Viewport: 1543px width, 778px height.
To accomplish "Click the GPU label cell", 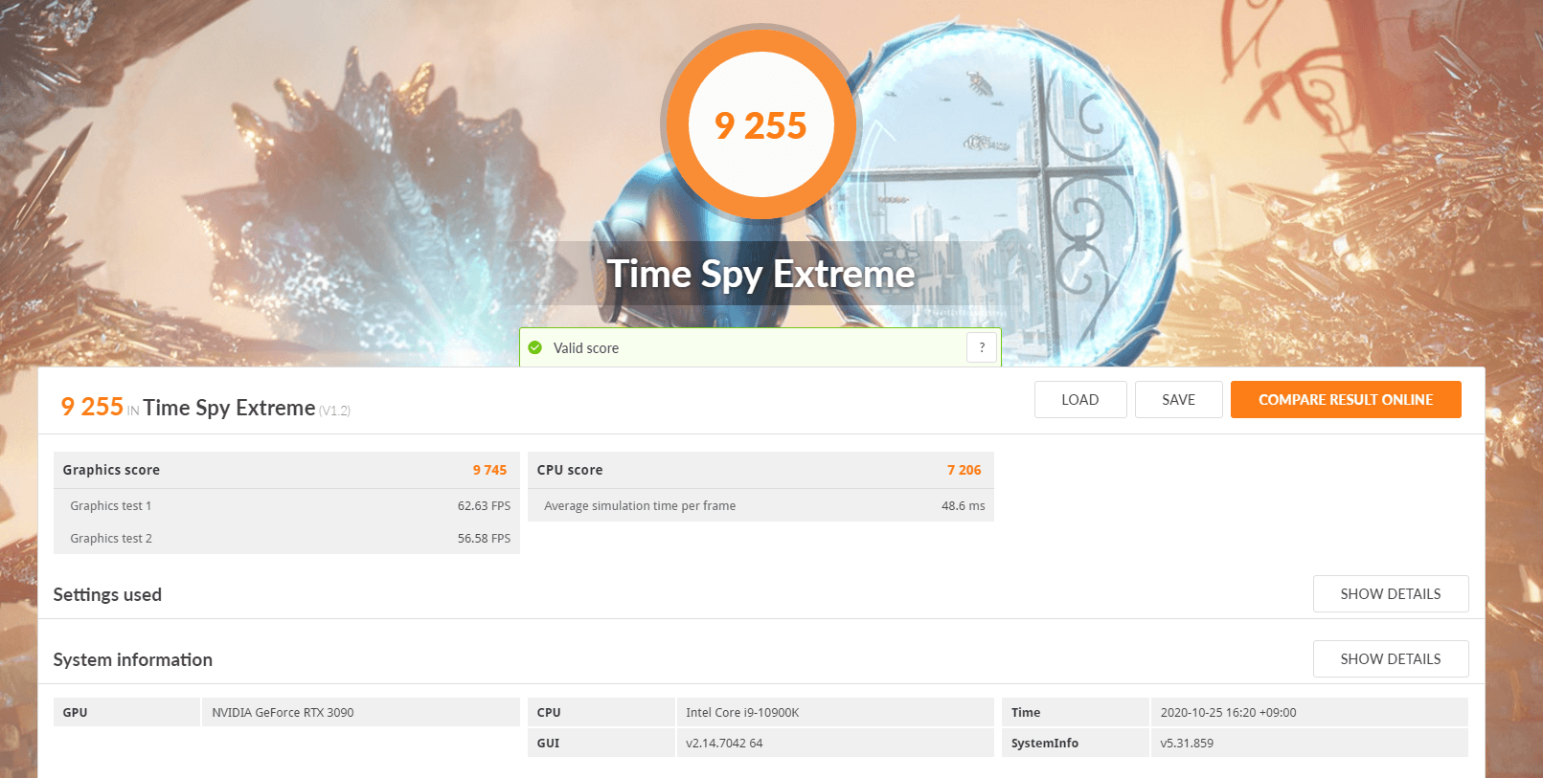I will [x=126, y=712].
